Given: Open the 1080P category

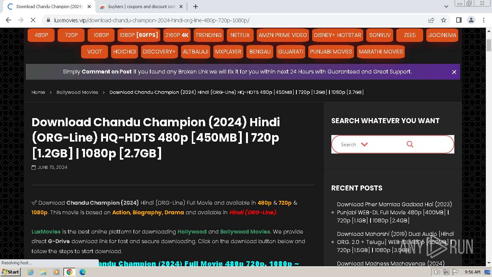Looking at the screenshot, I should pyautogui.click(x=101, y=35).
